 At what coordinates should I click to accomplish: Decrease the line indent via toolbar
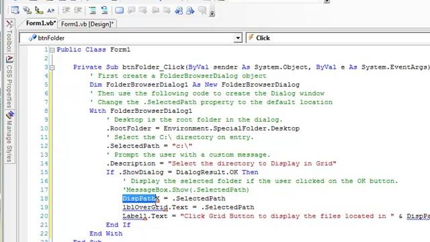click(66, 11)
